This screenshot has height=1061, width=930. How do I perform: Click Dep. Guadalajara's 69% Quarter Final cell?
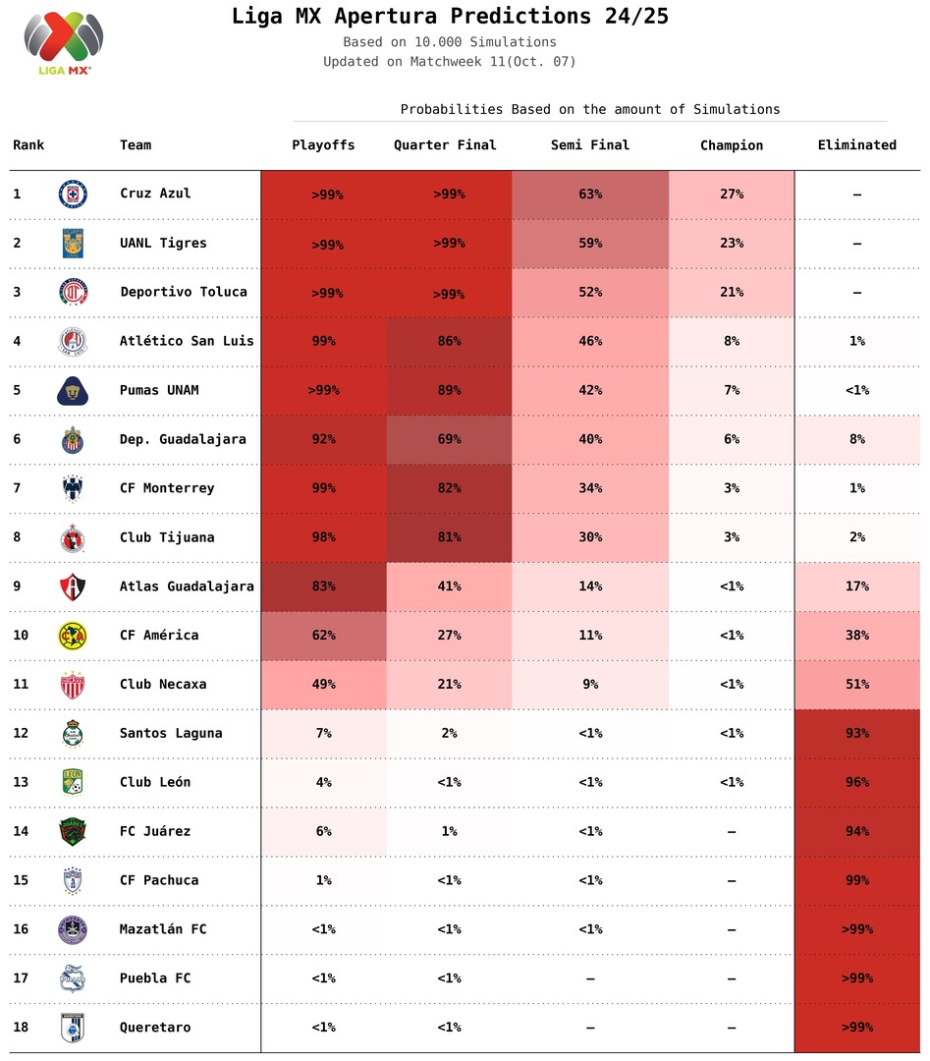pyautogui.click(x=449, y=439)
